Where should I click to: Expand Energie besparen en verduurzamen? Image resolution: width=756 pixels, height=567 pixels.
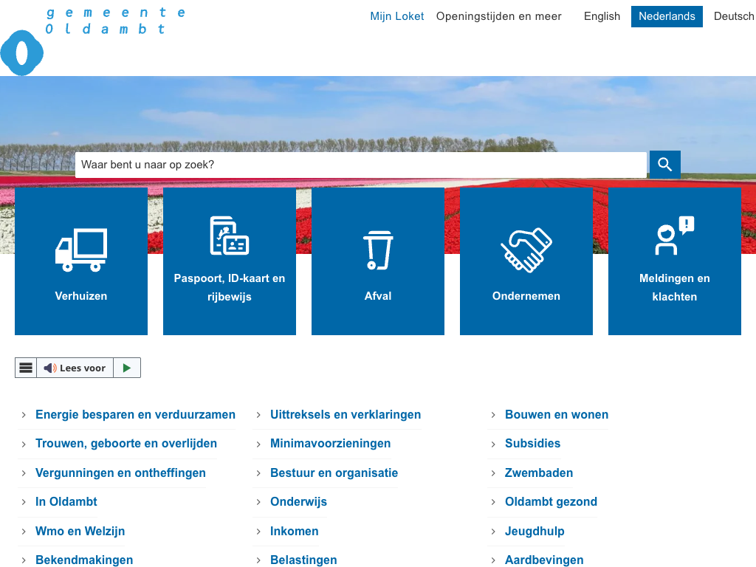point(135,415)
